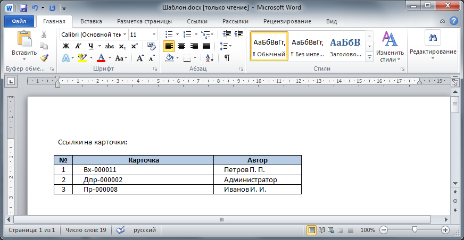Click the русский language status button
Screen dimensions: 464x240
144,230
